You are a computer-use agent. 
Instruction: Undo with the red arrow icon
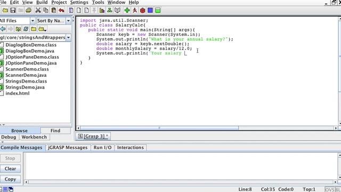click(x=61, y=10)
